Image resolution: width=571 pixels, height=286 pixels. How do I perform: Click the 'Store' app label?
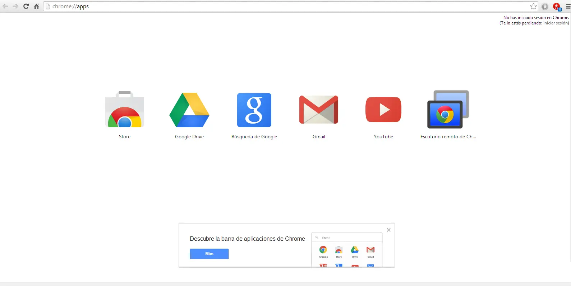click(125, 137)
